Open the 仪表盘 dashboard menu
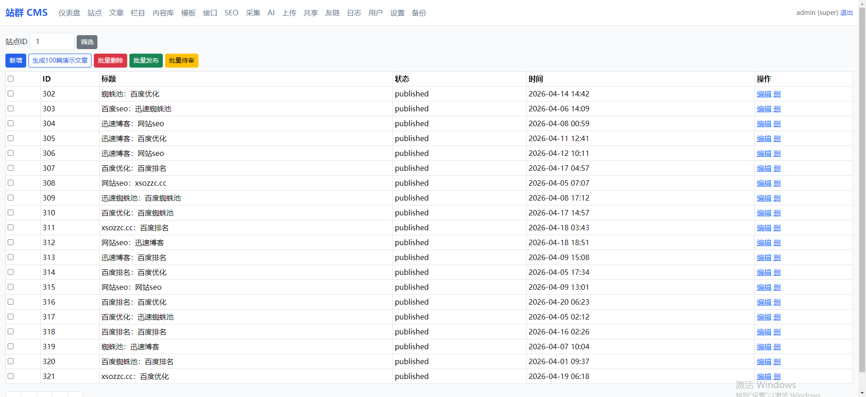Viewport: 866px width, 397px height. (69, 13)
